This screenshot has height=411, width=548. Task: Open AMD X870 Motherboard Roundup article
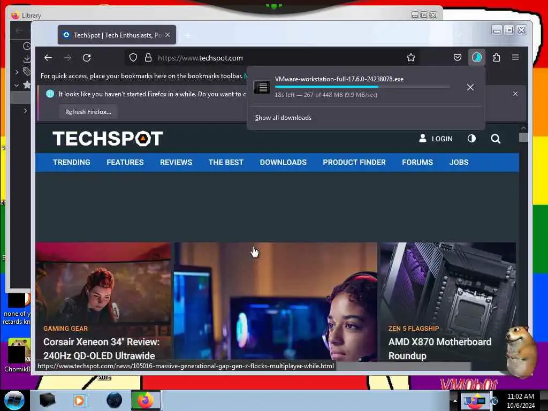(440, 348)
